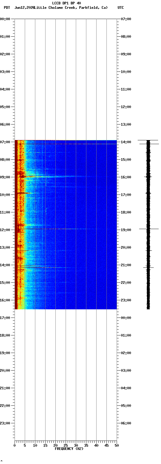Click the title text "LCCB DP1 BP 40"
The height and width of the screenshot is (464, 161).
click(x=66, y=3)
